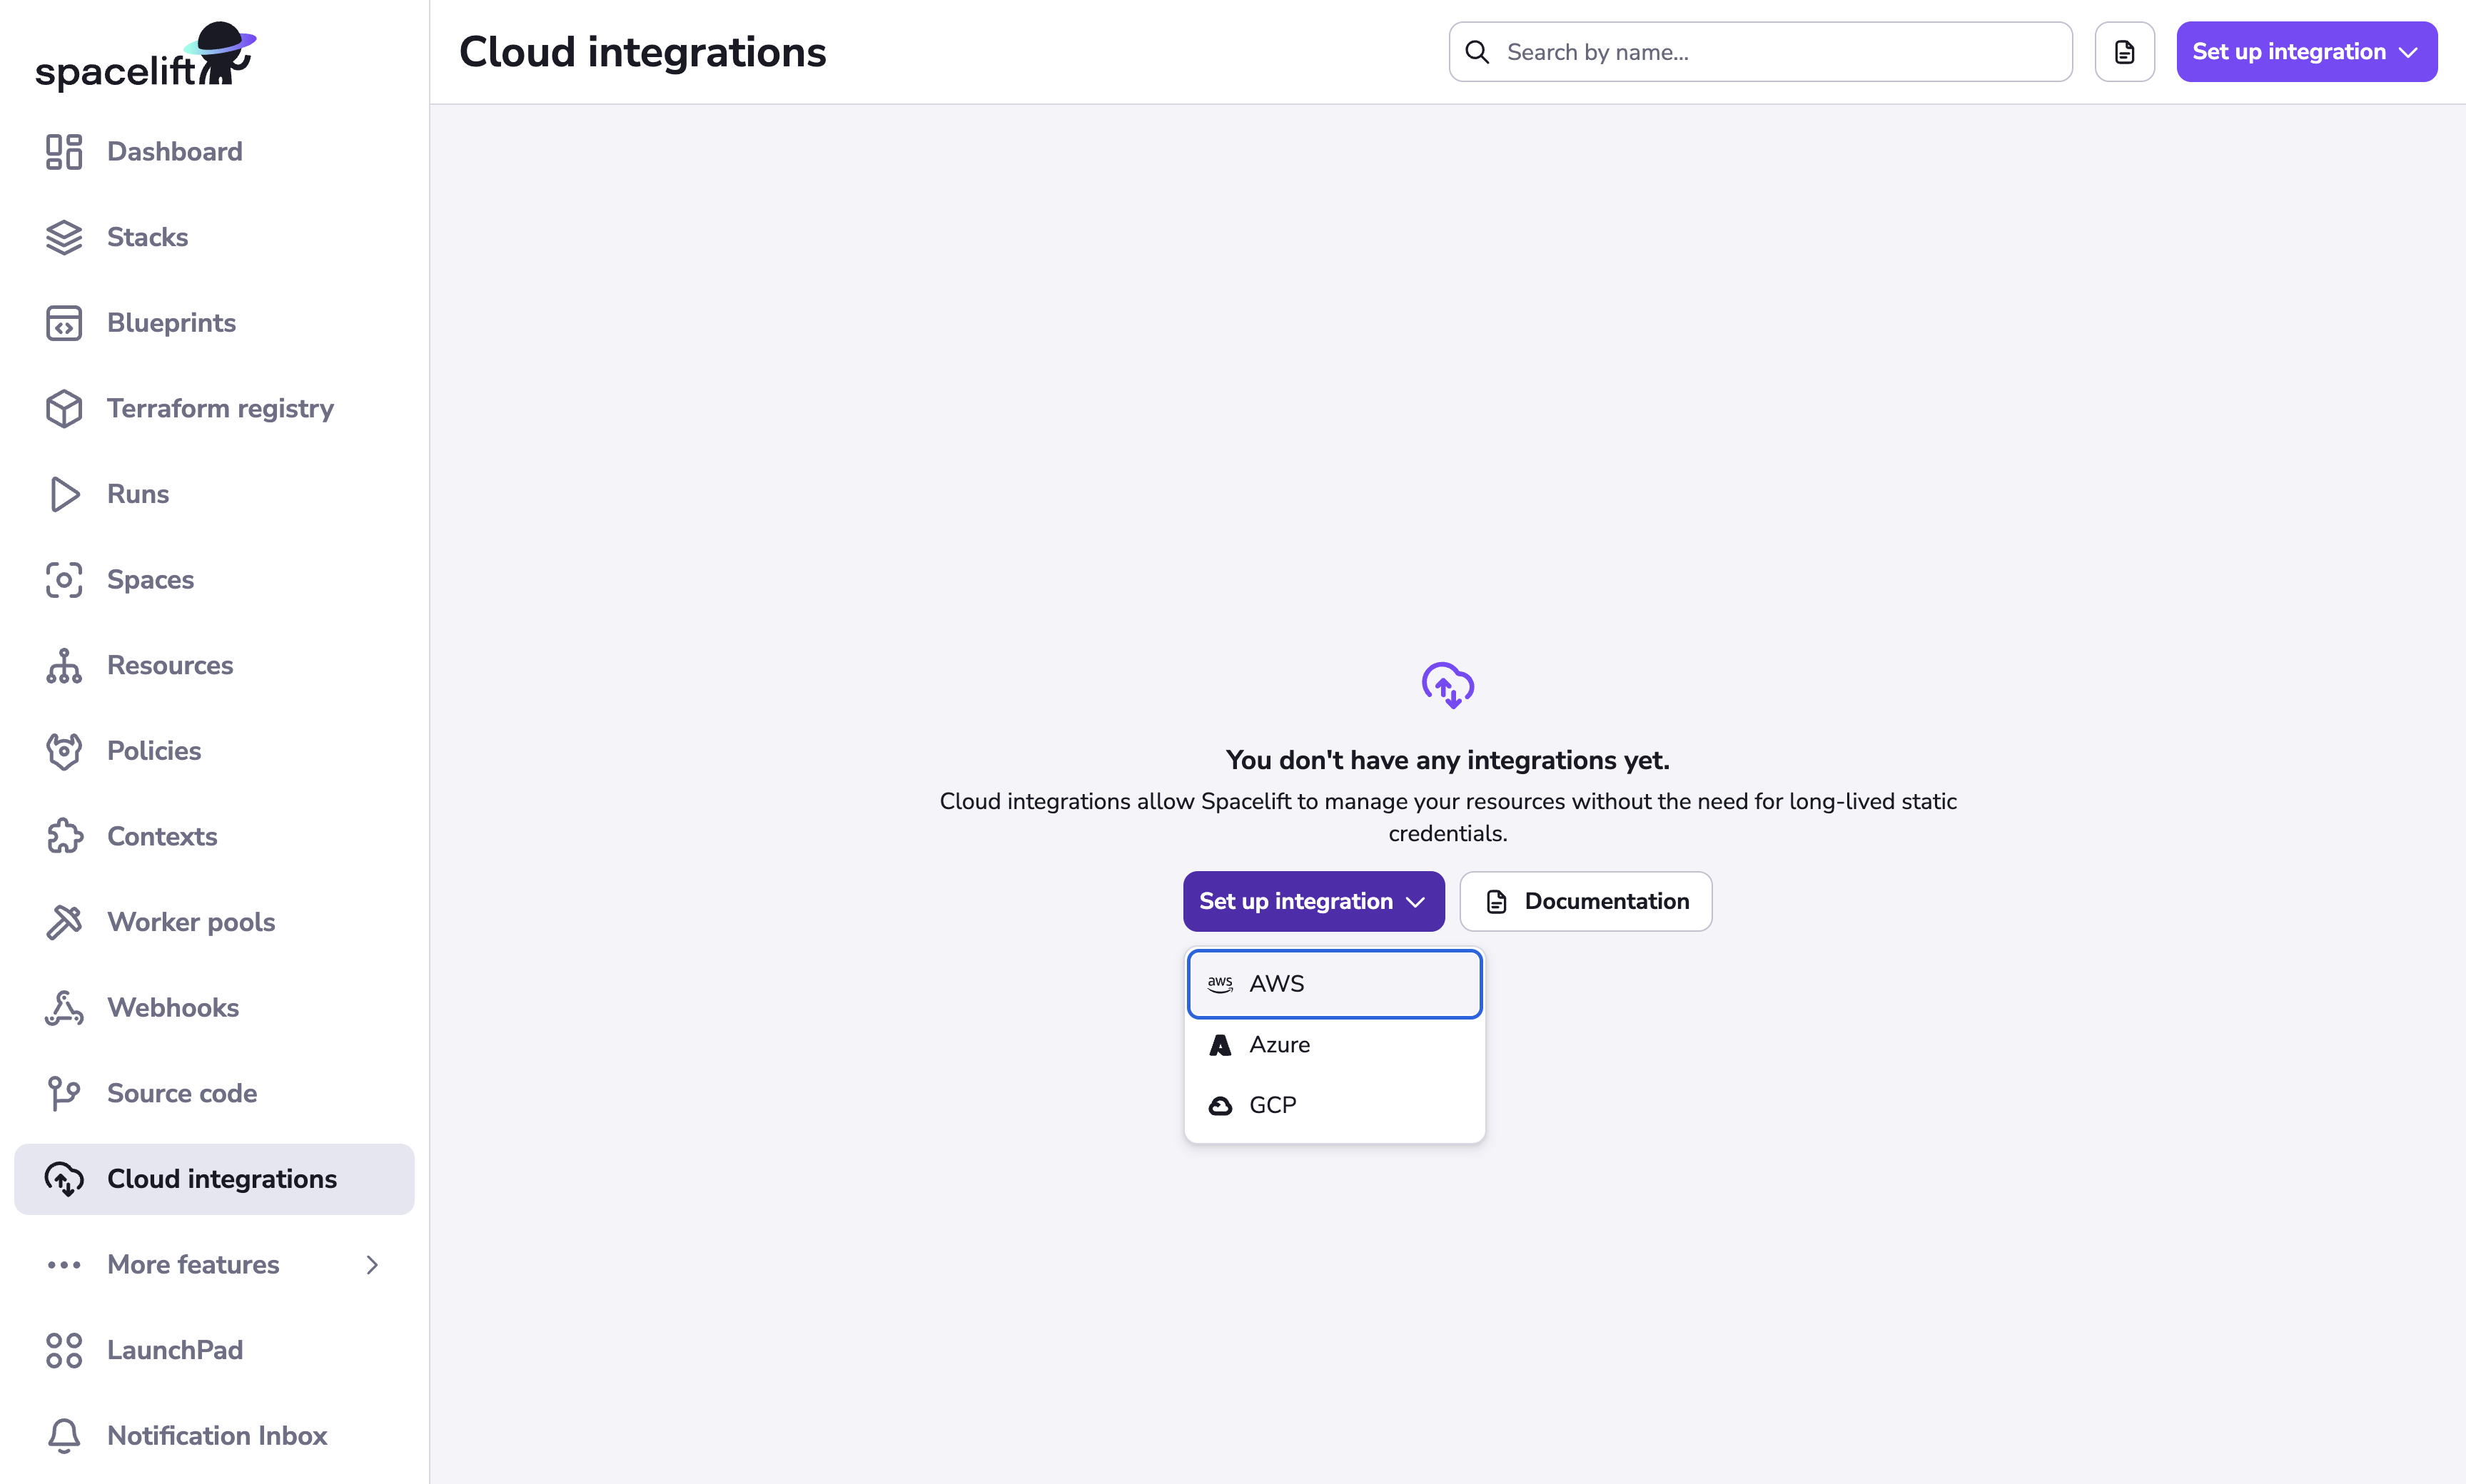Click the documentation file icon near search bar
2466x1484 pixels.
[2124, 51]
